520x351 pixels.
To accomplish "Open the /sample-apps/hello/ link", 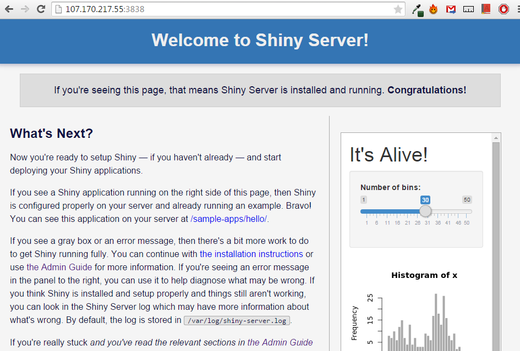I will 228,219.
